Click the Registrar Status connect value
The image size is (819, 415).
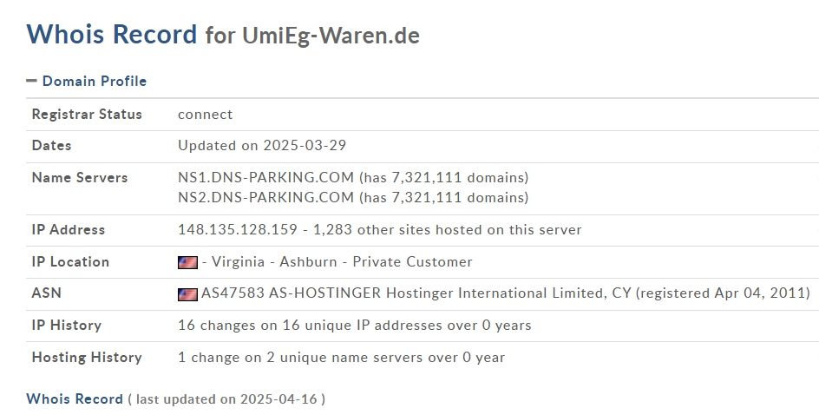coord(206,115)
